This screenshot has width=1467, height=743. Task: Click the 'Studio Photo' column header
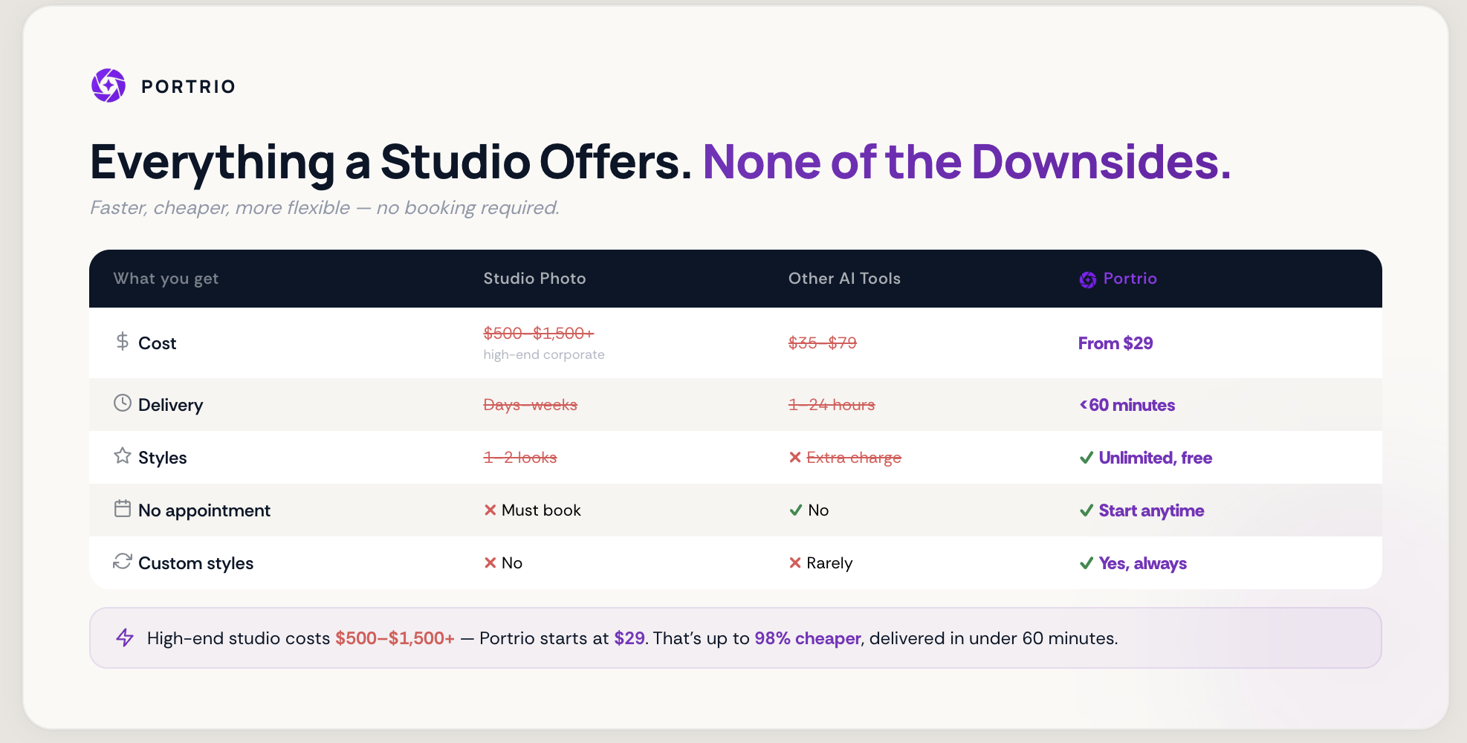(x=534, y=279)
